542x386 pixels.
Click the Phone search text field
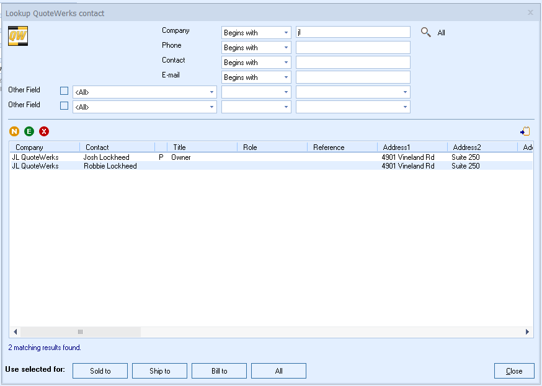[353, 48]
